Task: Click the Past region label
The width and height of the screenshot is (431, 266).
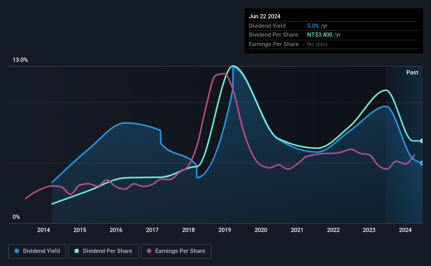Action: pos(412,72)
